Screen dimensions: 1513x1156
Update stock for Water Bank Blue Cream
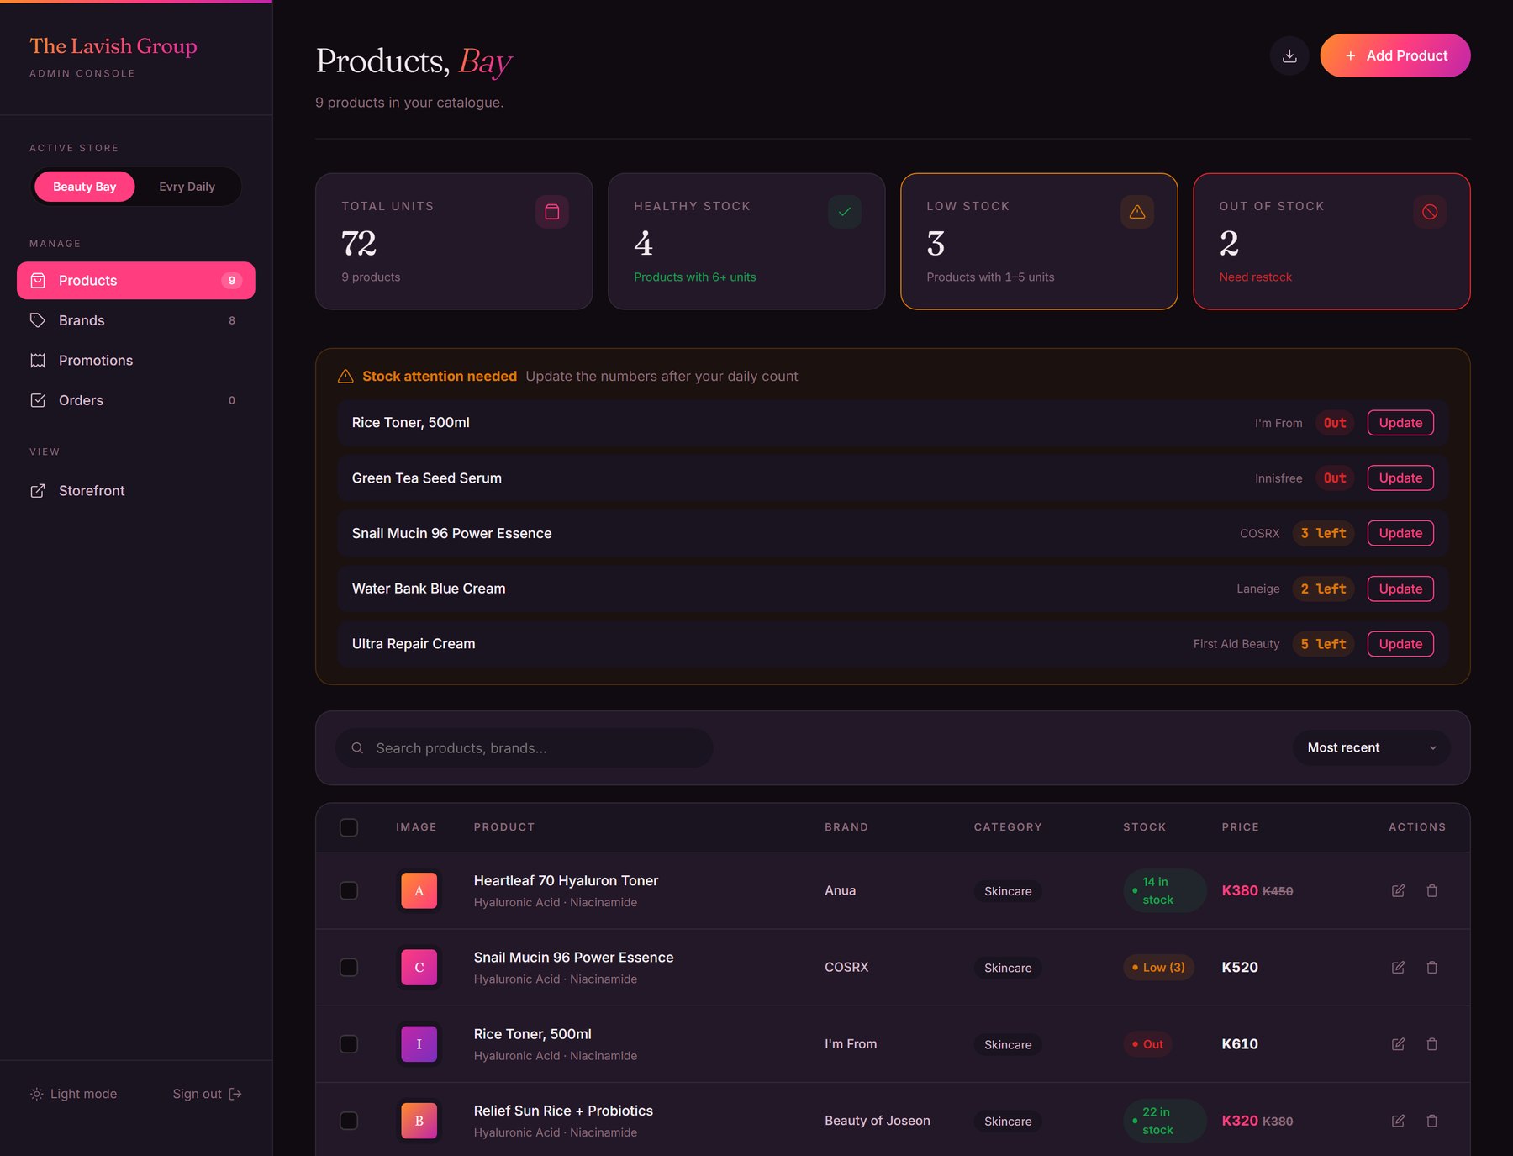click(x=1400, y=589)
